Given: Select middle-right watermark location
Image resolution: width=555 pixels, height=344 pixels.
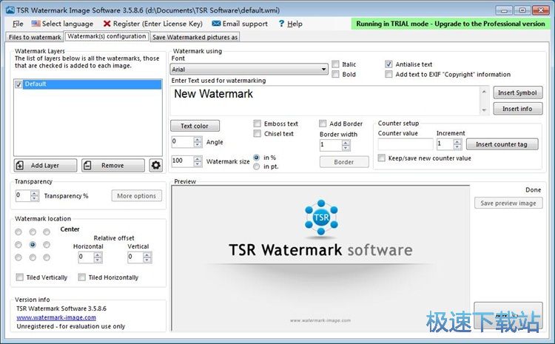Looking at the screenshot, I should [x=47, y=245].
